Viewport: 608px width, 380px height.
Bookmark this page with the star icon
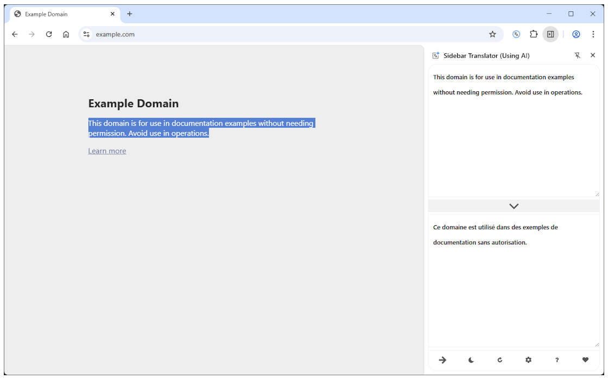pyautogui.click(x=492, y=34)
